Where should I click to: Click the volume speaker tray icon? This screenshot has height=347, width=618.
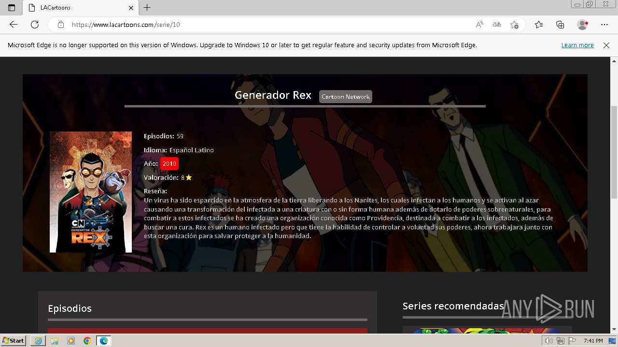[548, 341]
